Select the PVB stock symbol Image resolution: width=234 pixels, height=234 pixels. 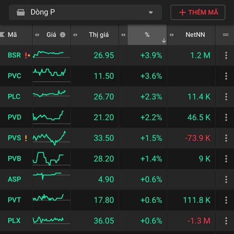pos(14,158)
